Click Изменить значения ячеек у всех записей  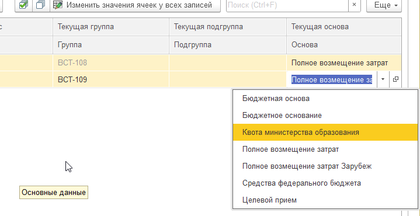[136, 5]
